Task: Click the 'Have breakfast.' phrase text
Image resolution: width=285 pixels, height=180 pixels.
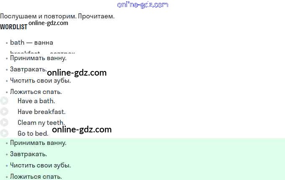Action: (x=41, y=112)
